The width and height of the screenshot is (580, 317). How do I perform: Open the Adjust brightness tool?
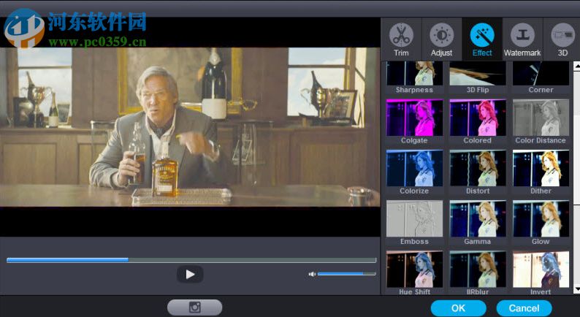[442, 39]
